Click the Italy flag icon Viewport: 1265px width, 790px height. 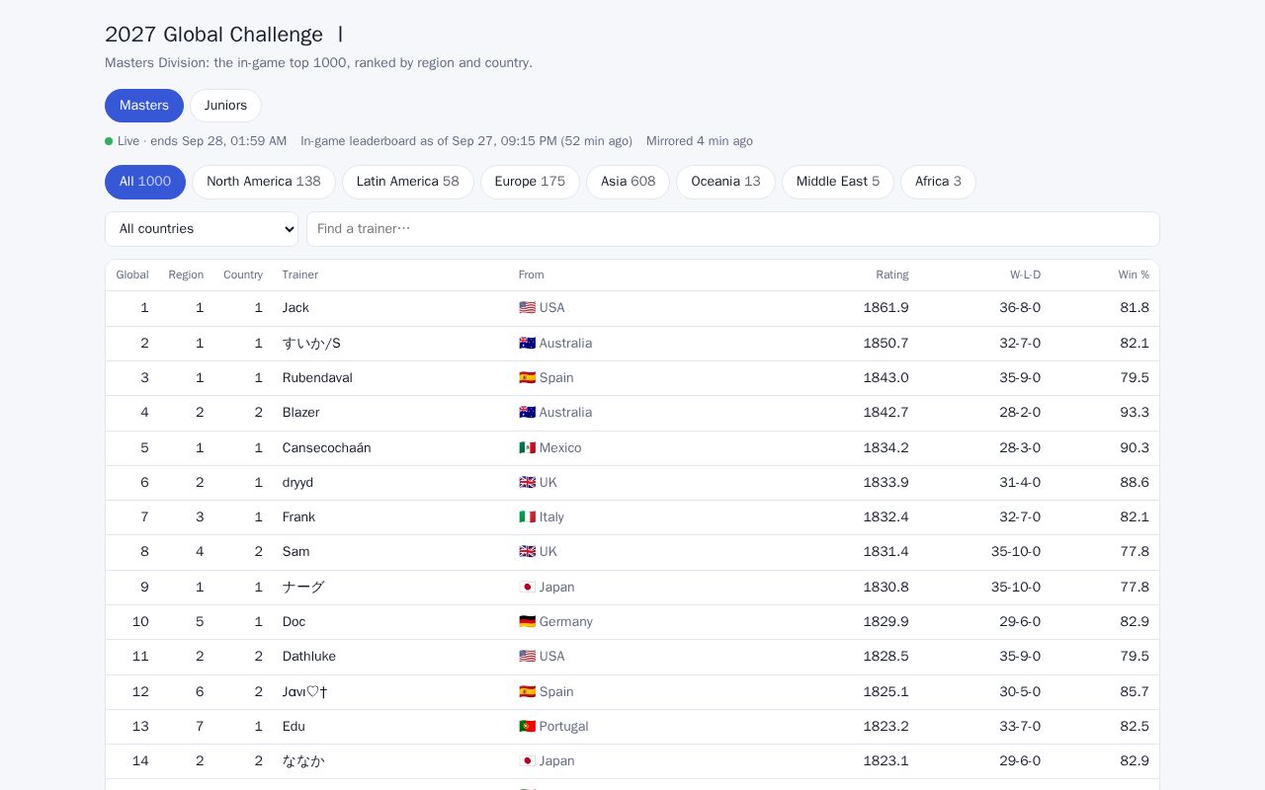pos(527,517)
